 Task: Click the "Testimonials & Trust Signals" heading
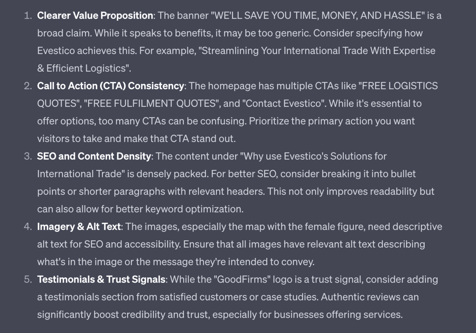(x=101, y=279)
